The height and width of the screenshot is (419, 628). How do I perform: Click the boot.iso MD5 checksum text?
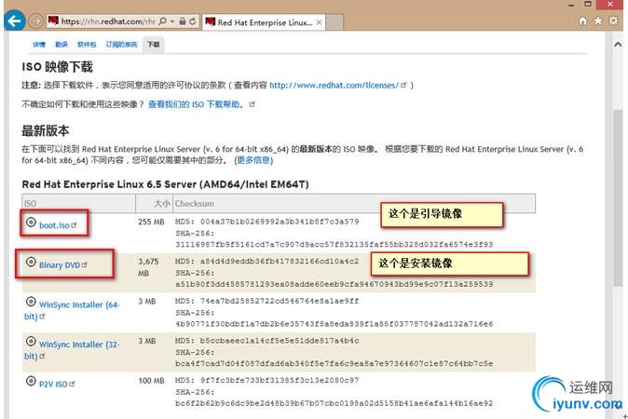point(267,222)
